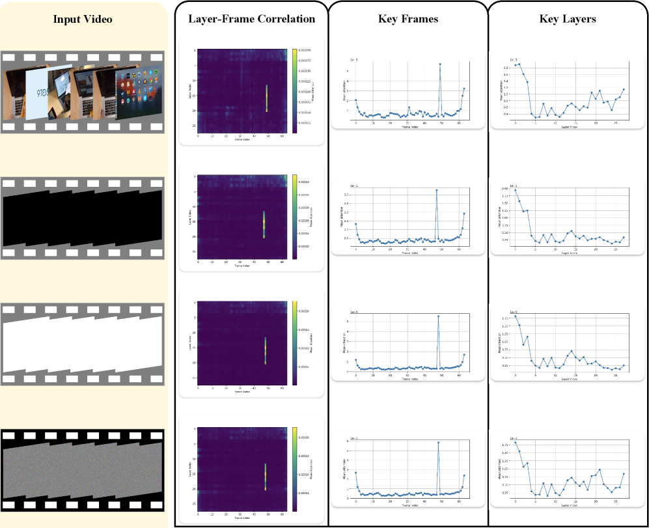
Task: Select the all-white frames filmstrip
Action: (x=83, y=344)
